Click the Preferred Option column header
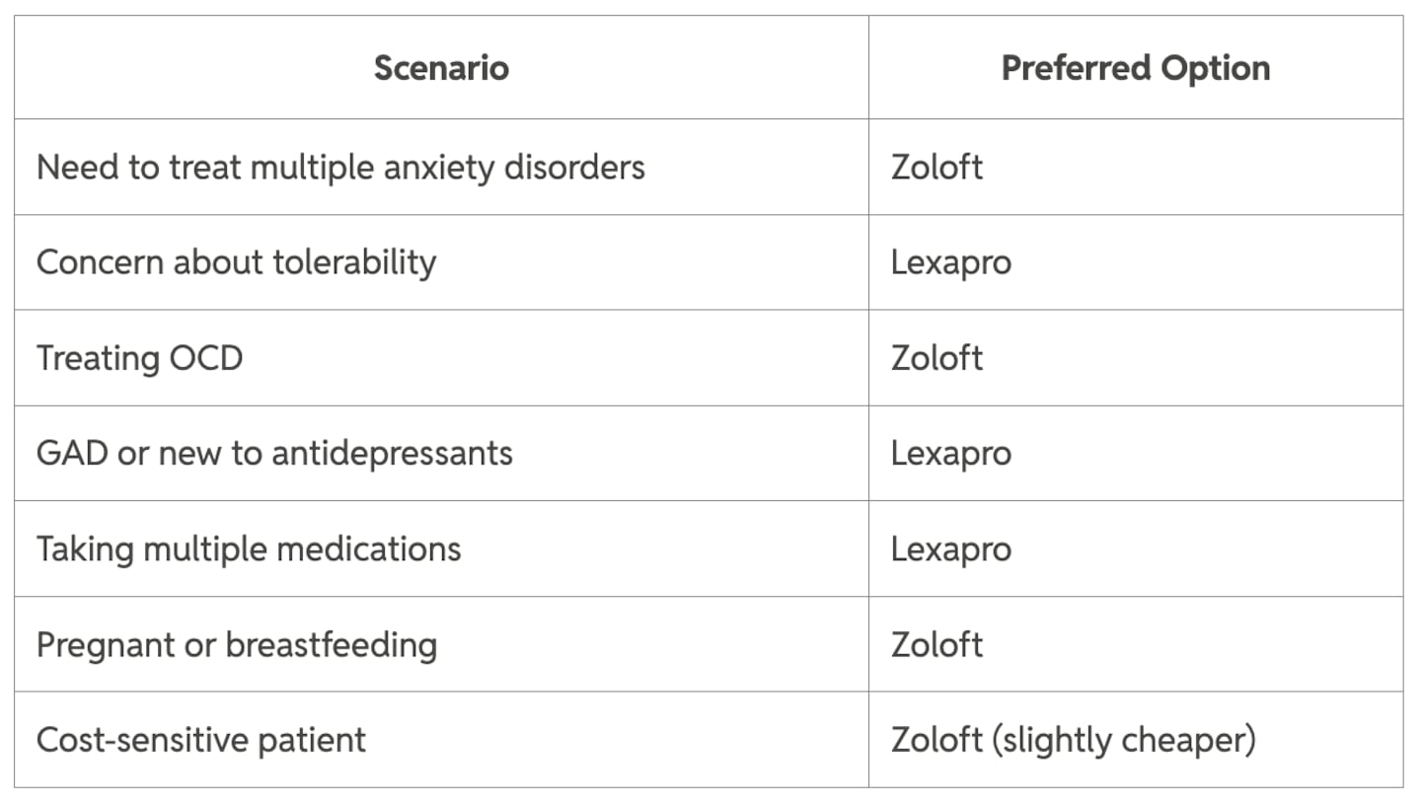This screenshot has height=804, width=1421. (1135, 68)
